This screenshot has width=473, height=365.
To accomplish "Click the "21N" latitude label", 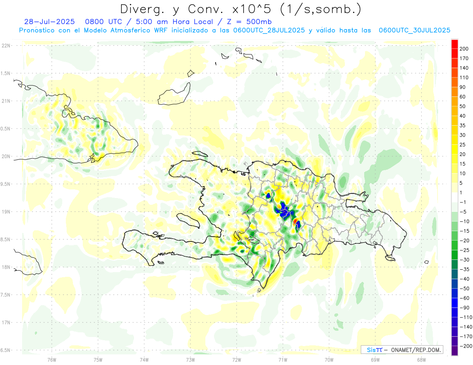I will tap(6, 101).
